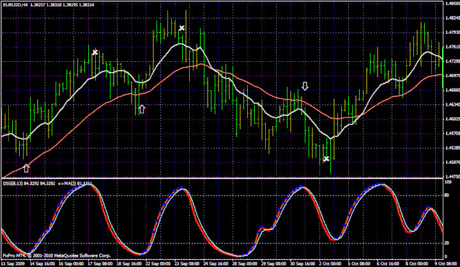The width and height of the screenshot is (460, 267).
Task: Click the 16 Sep 00:00 time label
Action: point(72,263)
